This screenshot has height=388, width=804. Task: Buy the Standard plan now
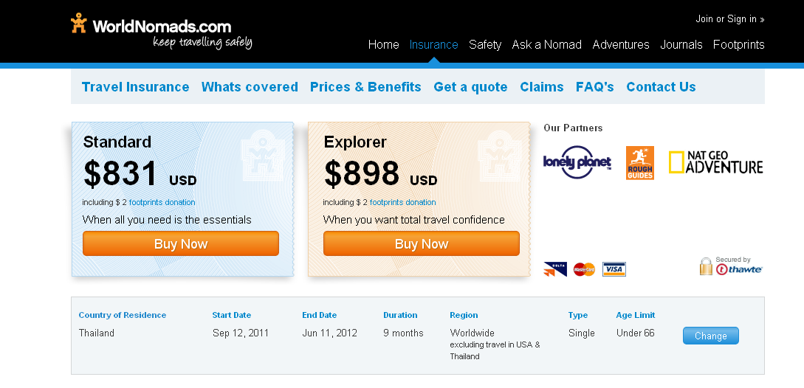point(180,243)
